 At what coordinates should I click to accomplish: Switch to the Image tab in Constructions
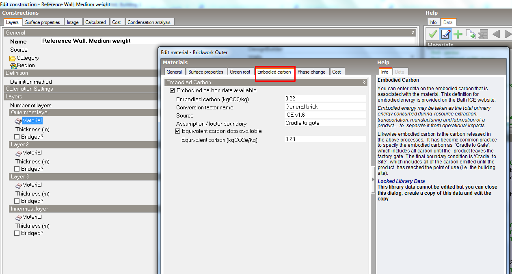tap(73, 22)
